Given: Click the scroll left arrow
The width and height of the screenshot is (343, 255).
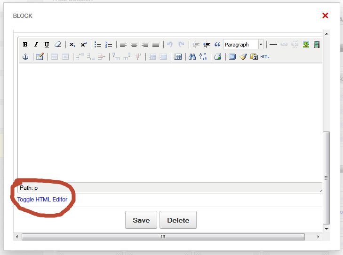Looking at the screenshot, I should point(17,237).
